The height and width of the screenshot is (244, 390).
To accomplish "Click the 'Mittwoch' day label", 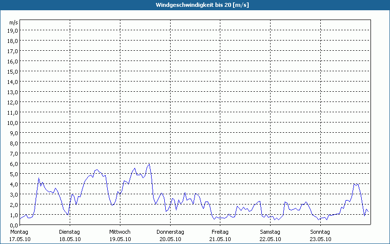I will [x=120, y=232].
